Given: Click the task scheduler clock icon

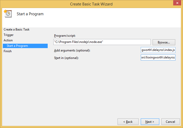Looking at the screenshot, I should 8,14.
